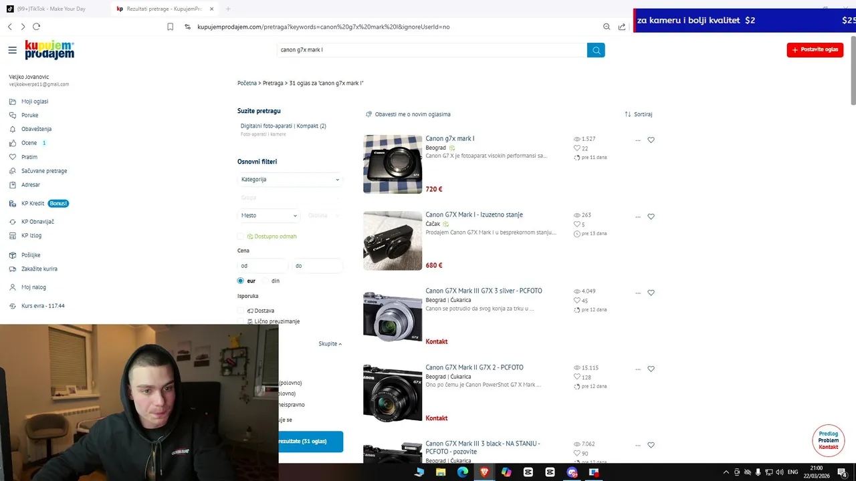Favorite the G7X Mark III silver PCFOTO ad
Image resolution: width=856 pixels, height=481 pixels.
point(651,293)
